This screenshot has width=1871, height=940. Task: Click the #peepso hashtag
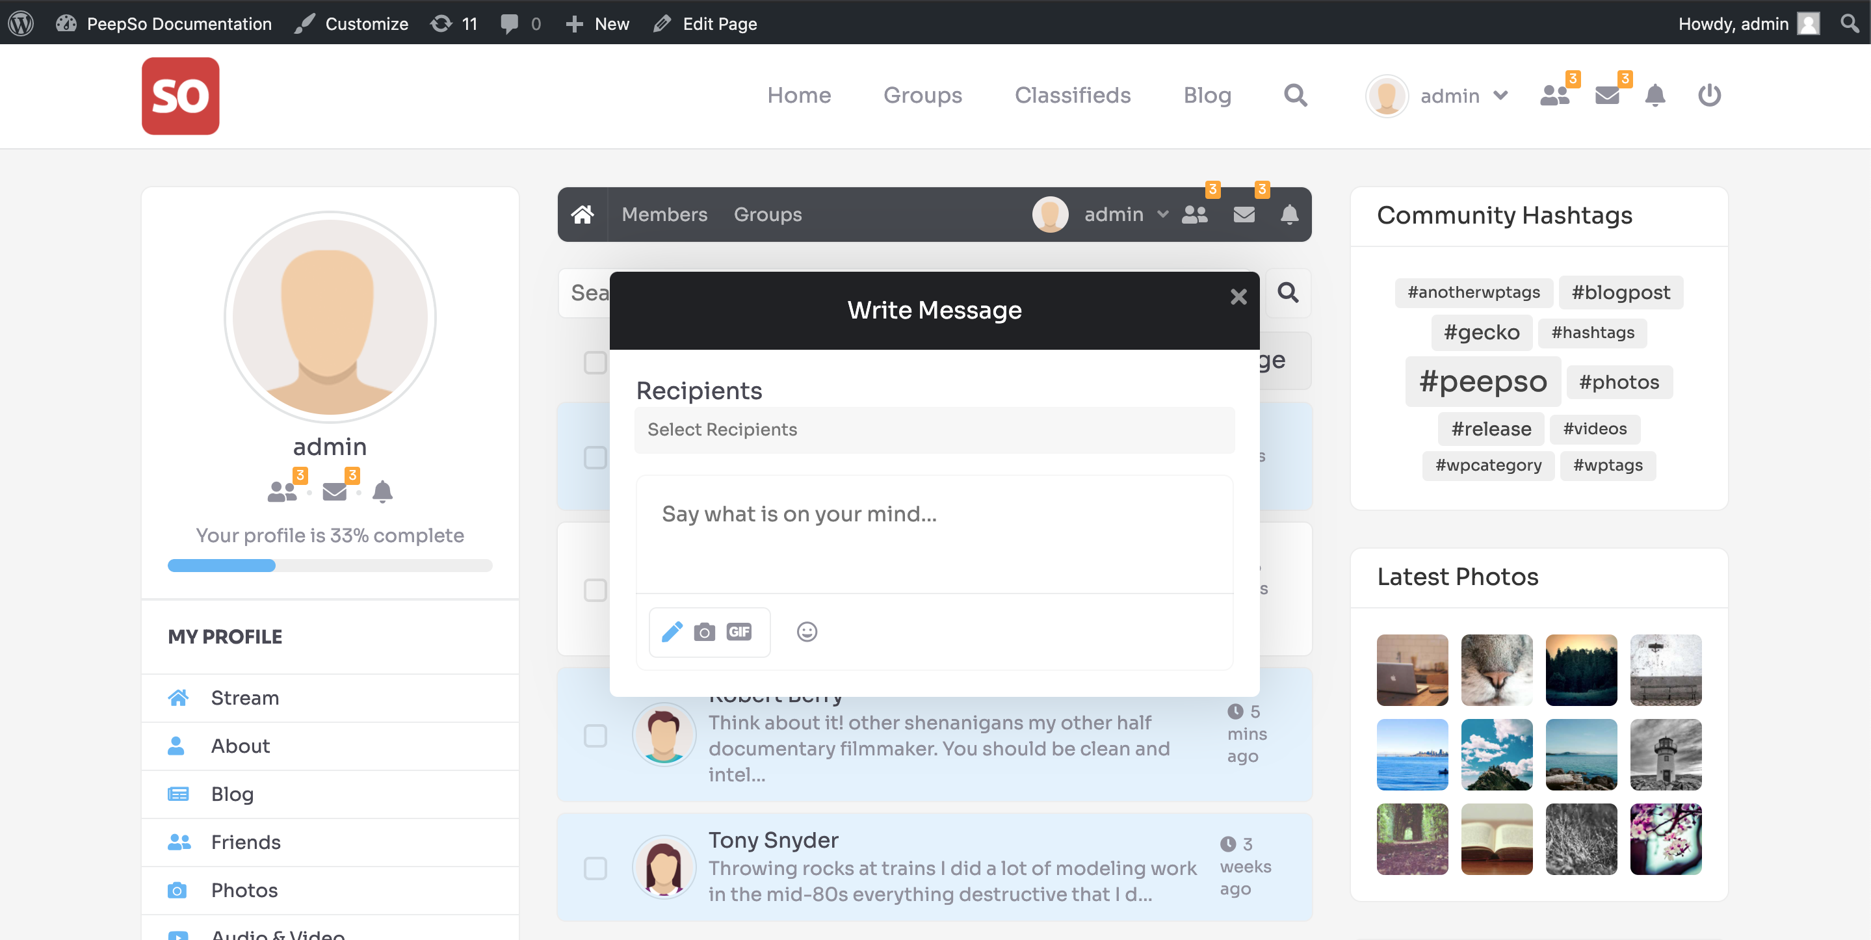[1482, 382]
